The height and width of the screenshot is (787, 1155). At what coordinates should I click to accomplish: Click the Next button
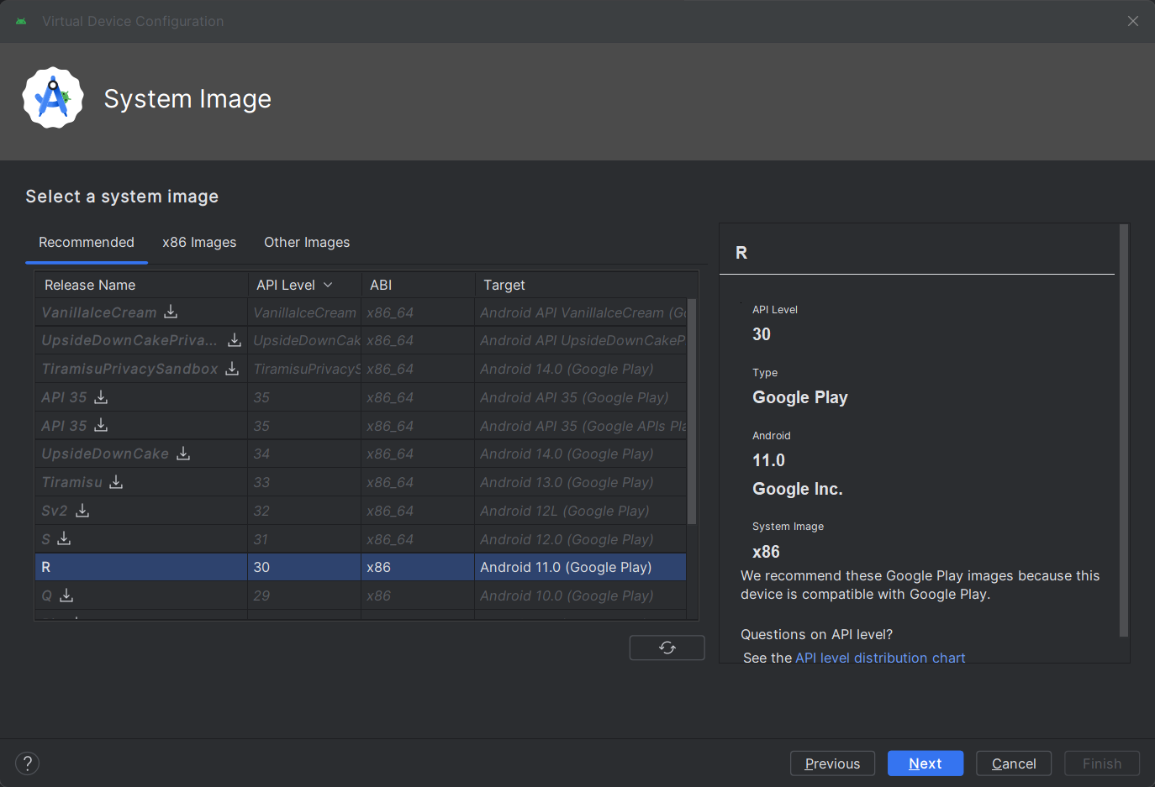[x=926, y=763]
